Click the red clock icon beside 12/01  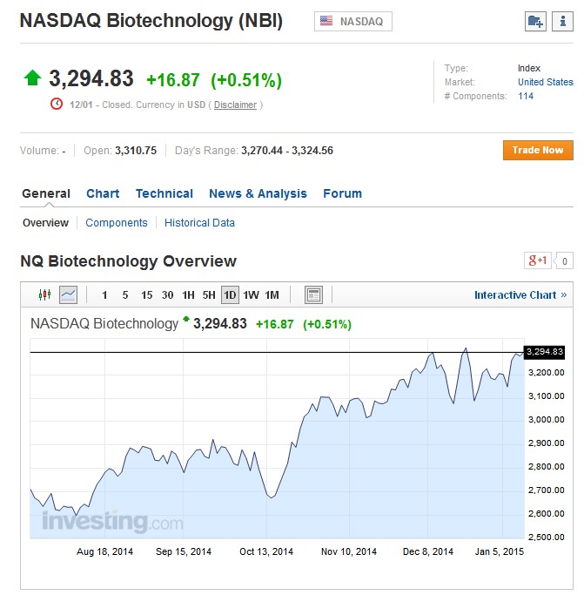[x=57, y=104]
